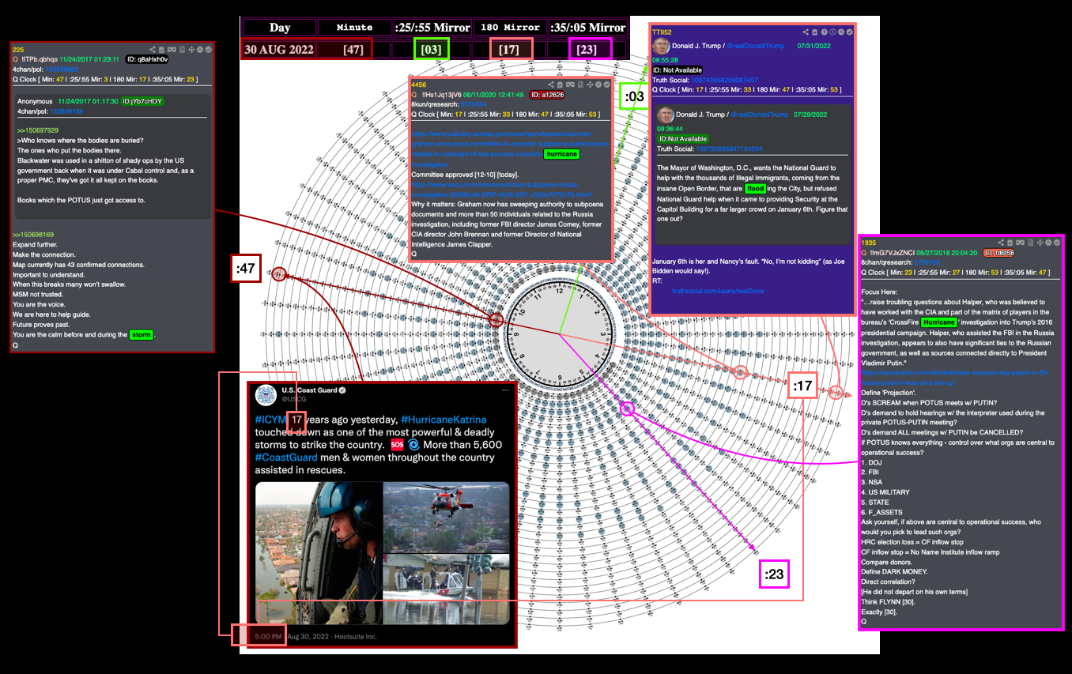Follow the >>150697929 reply reference

point(38,130)
